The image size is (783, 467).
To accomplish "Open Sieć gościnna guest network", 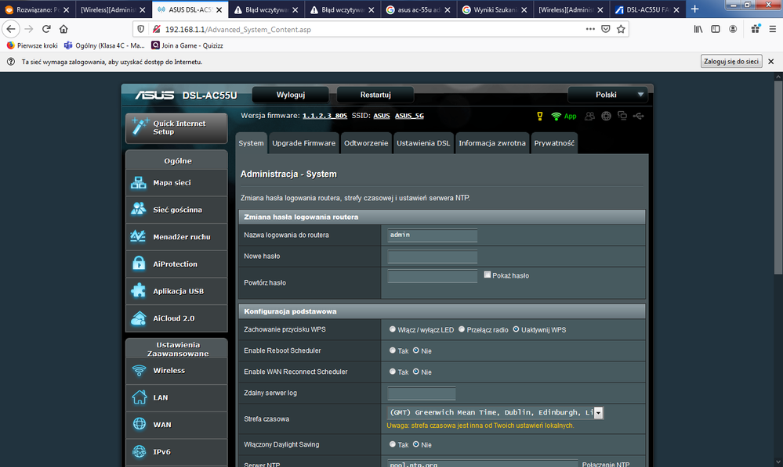I will pyautogui.click(x=176, y=210).
